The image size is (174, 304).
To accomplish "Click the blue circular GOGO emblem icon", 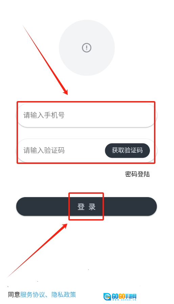I will coord(107,297).
